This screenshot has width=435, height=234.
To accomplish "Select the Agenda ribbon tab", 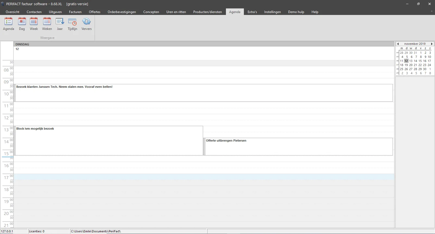I will pos(235,12).
